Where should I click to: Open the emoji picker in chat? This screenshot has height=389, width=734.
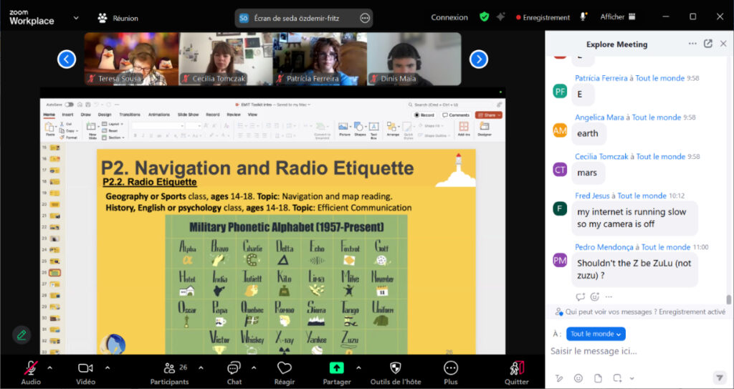(578, 378)
